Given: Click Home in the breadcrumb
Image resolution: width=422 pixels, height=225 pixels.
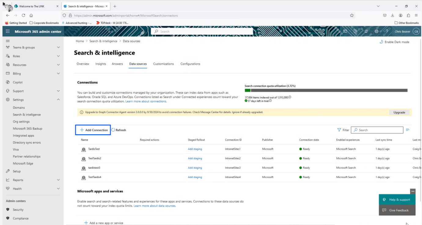Looking at the screenshot, I should click(x=80, y=41).
